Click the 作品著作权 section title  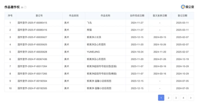pos(12,7)
